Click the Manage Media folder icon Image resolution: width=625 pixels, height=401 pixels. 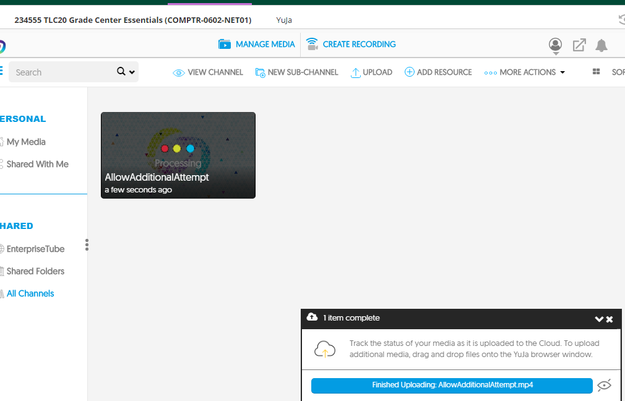(225, 44)
